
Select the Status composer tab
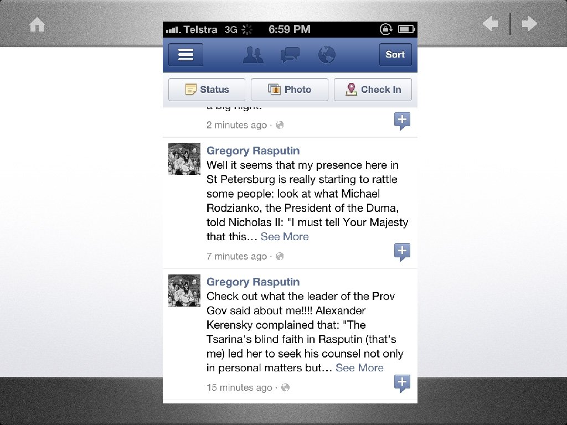point(207,90)
